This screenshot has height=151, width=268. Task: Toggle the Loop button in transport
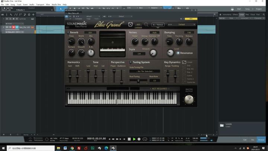tap(145, 139)
